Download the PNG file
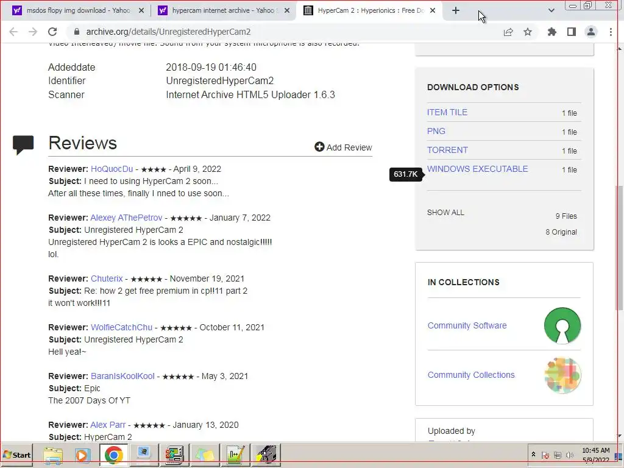 [436, 132]
